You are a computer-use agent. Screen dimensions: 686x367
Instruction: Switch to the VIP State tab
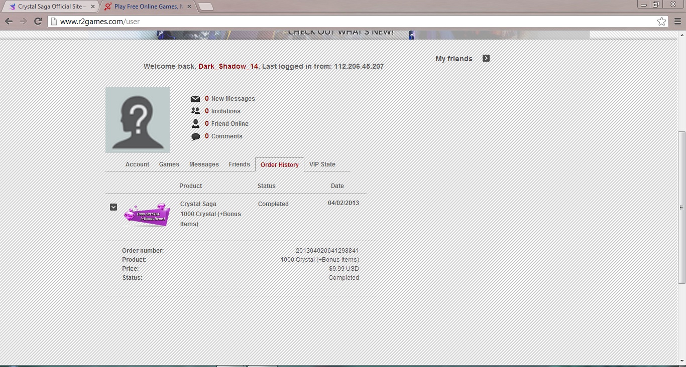[x=322, y=164]
